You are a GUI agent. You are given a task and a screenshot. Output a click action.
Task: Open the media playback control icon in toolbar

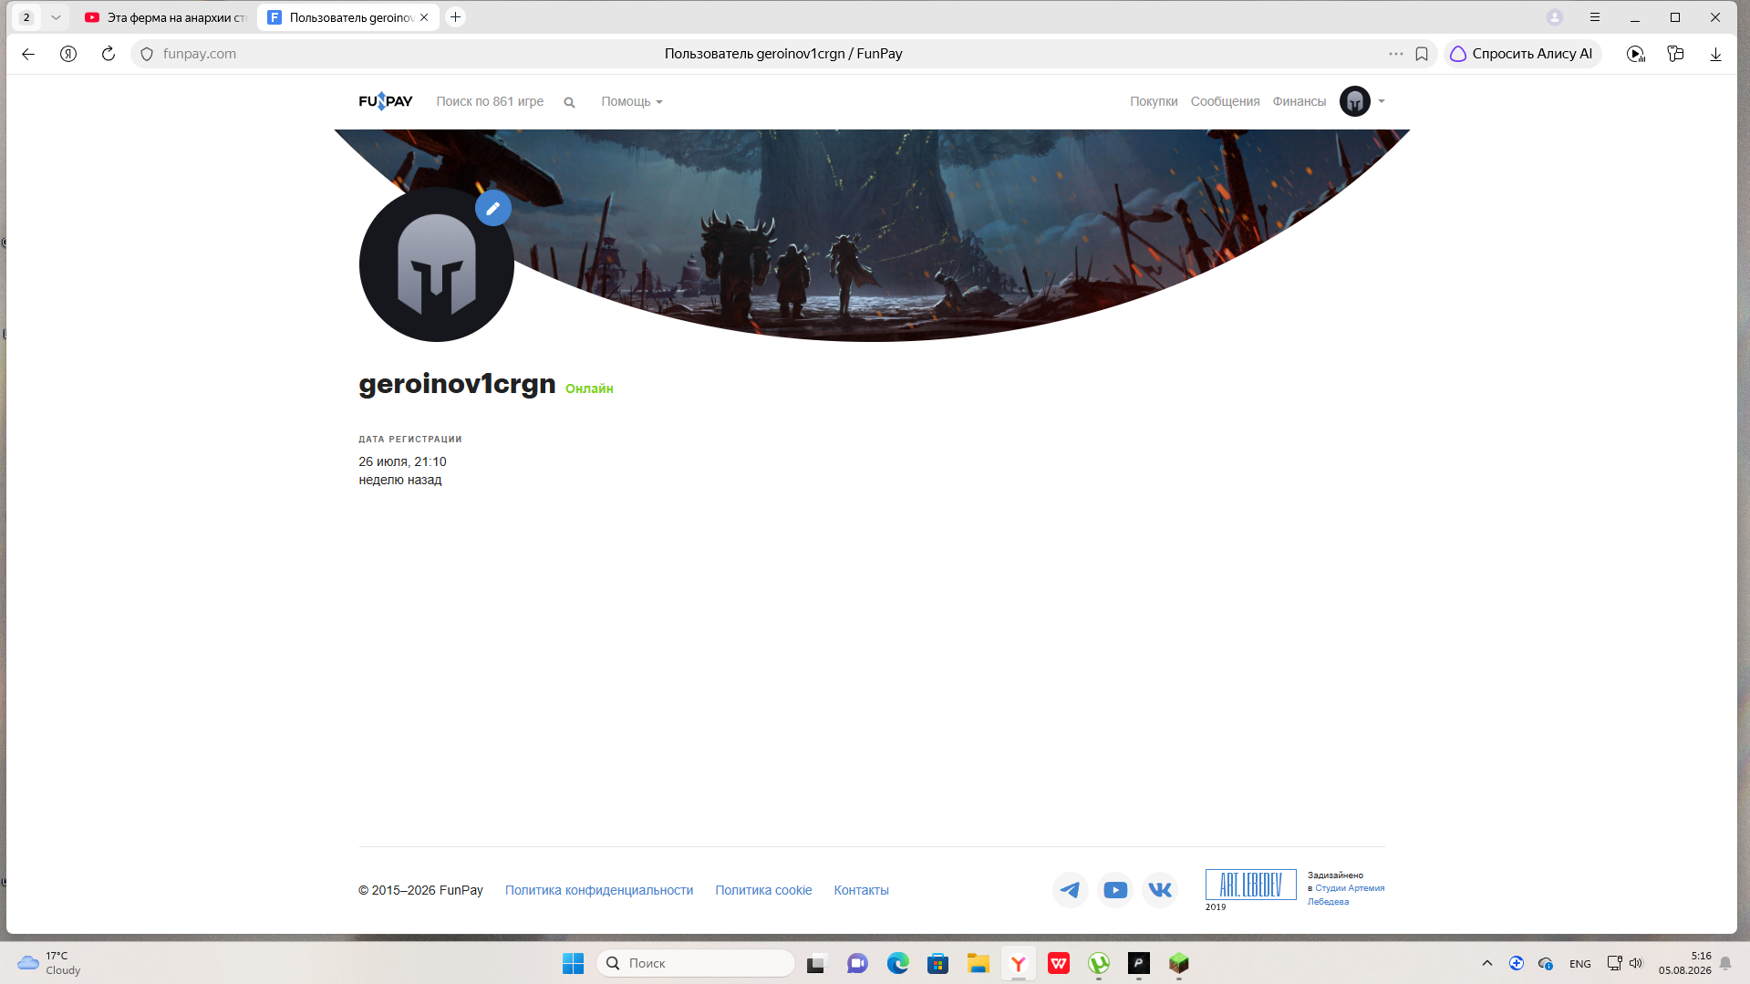tap(1636, 54)
